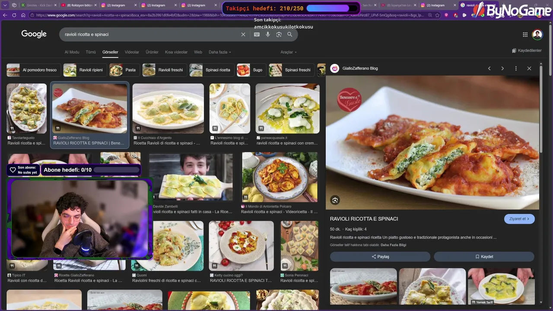Show previous image in preview panel
Screen dimensions: 553x311
(x=489, y=68)
